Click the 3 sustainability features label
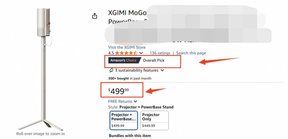This screenshot has height=139, width=288. coord(136,70)
